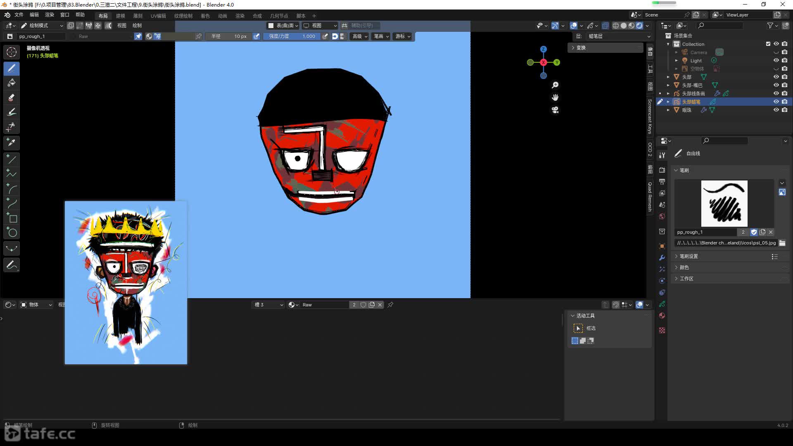793x446 pixels.
Task: Click the pan hand viewport gizmo
Action: [555, 97]
